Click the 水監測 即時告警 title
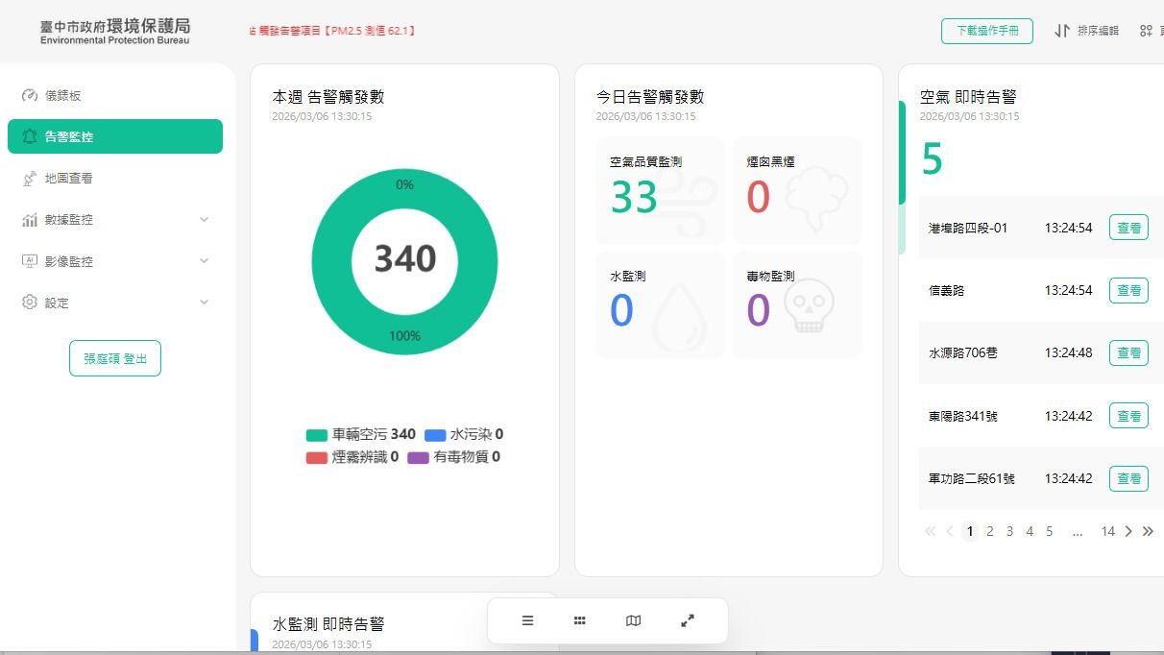Image resolution: width=1164 pixels, height=655 pixels. 328,624
